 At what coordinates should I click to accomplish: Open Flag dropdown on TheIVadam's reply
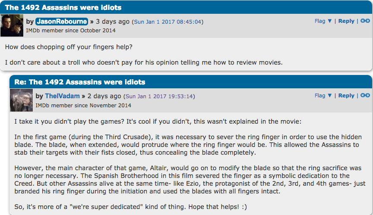click(x=323, y=96)
